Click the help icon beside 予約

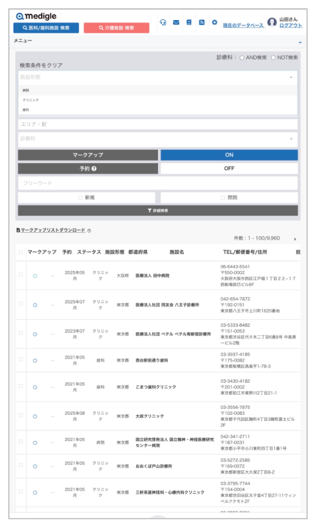[94, 169]
